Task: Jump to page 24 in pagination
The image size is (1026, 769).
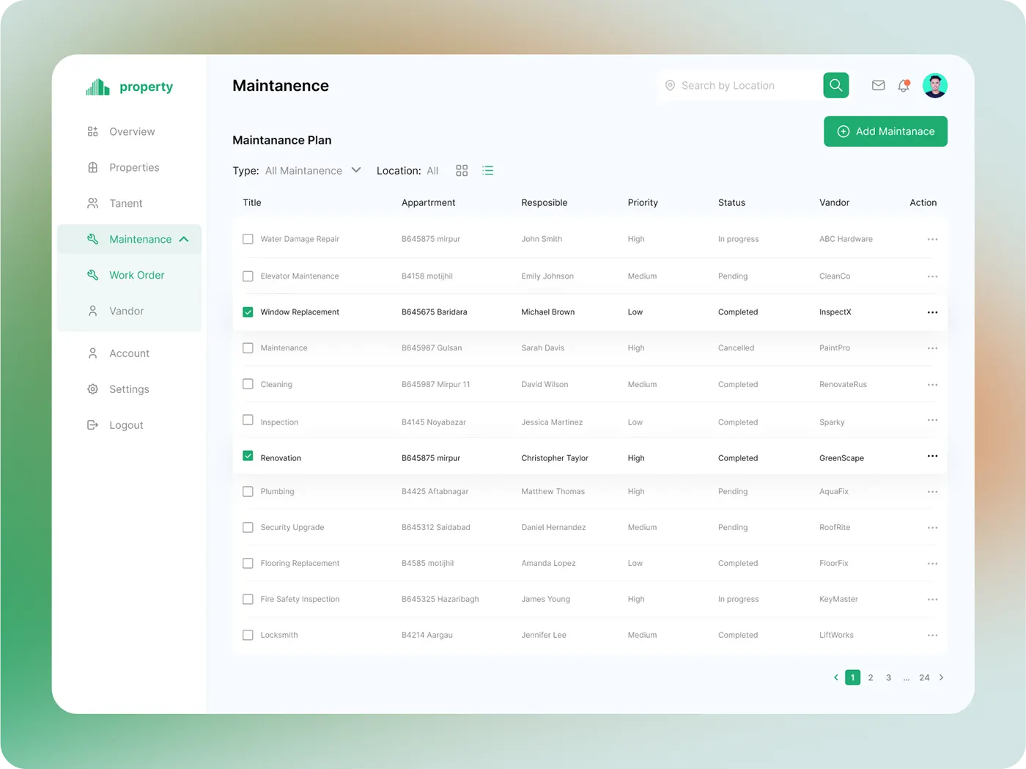Action: tap(924, 677)
